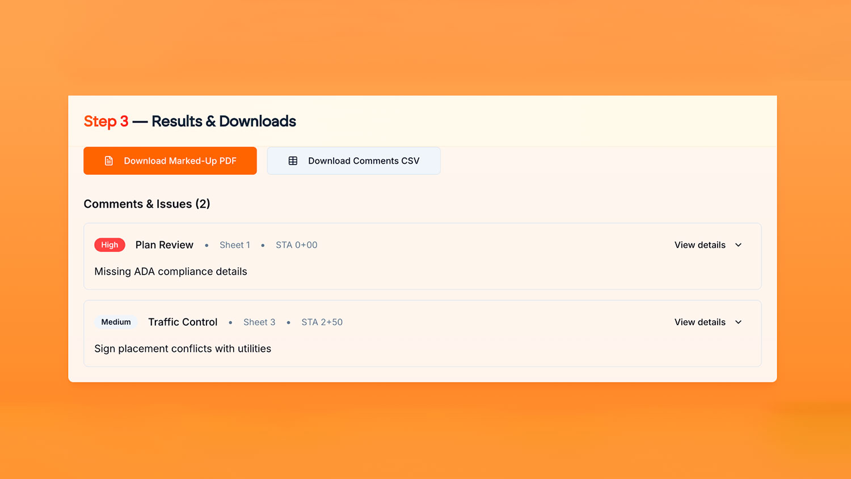Click the Medium severity badge
The image size is (851, 479).
(x=116, y=322)
